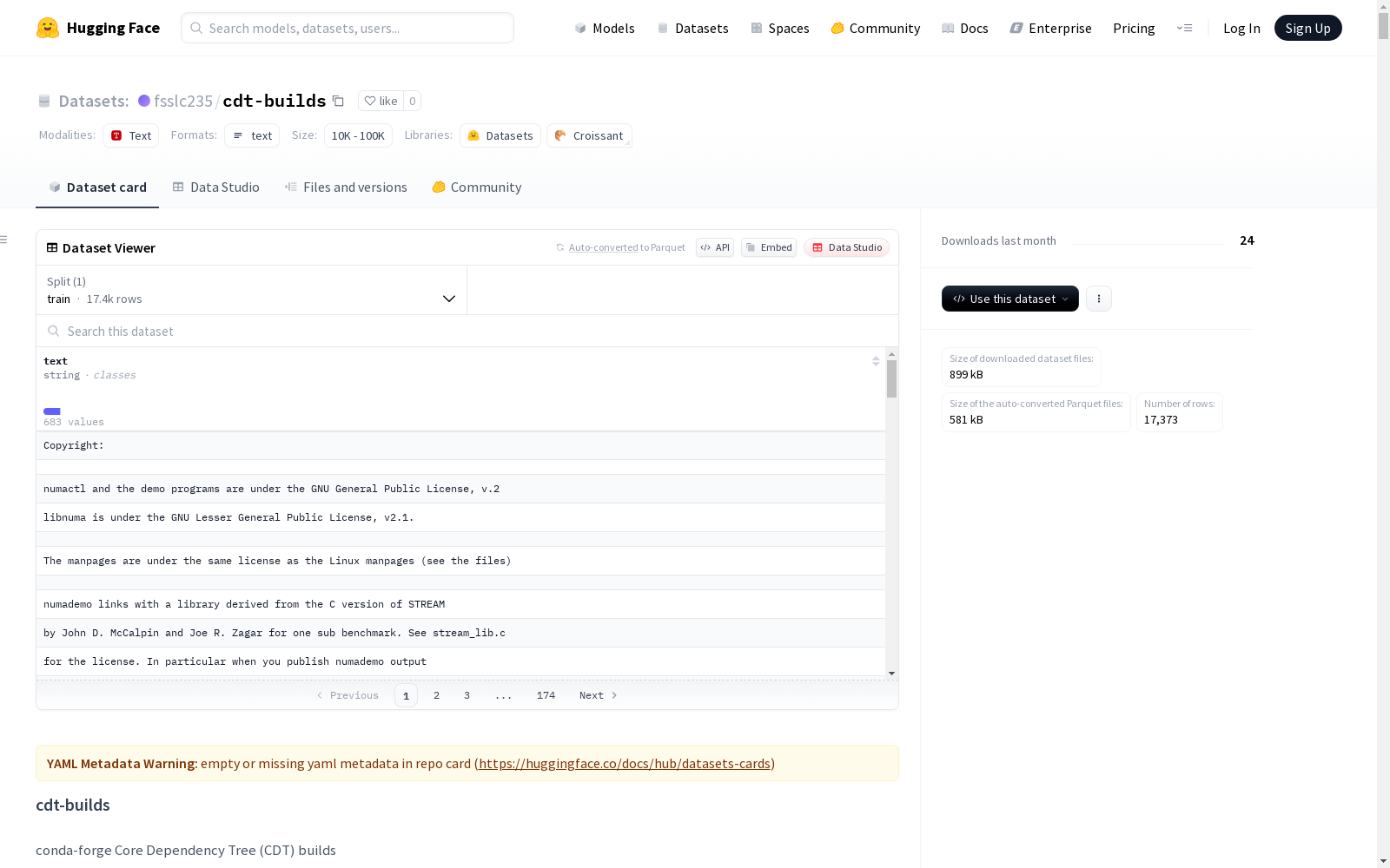This screenshot has width=1390, height=868.
Task: Switch to the Dataset card tab
Action: click(x=97, y=187)
